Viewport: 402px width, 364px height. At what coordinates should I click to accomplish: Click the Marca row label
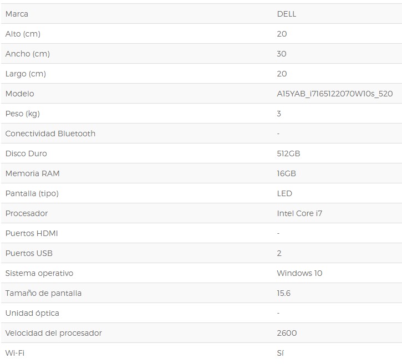click(17, 14)
